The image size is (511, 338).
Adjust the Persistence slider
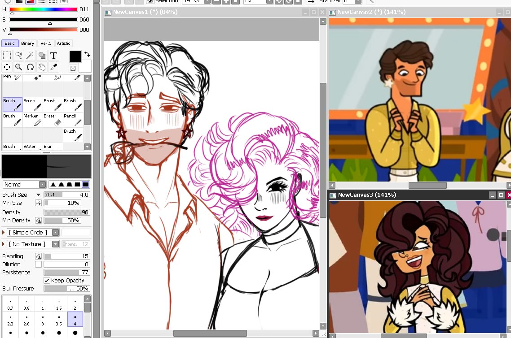pos(67,272)
